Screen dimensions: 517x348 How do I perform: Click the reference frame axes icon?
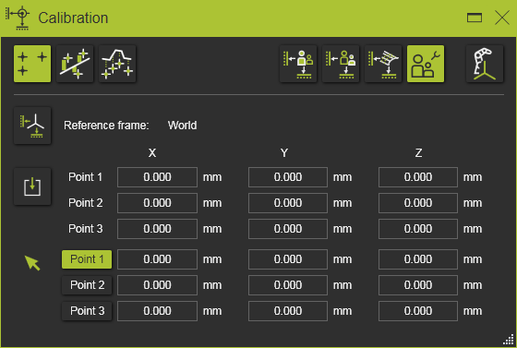click(x=32, y=126)
